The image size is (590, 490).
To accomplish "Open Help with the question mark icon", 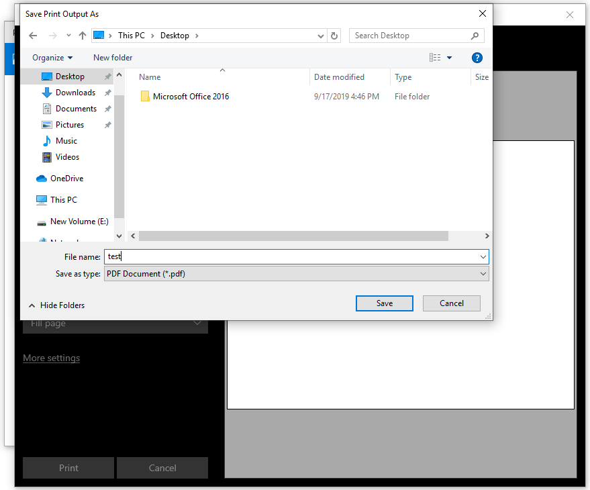I will pos(477,58).
